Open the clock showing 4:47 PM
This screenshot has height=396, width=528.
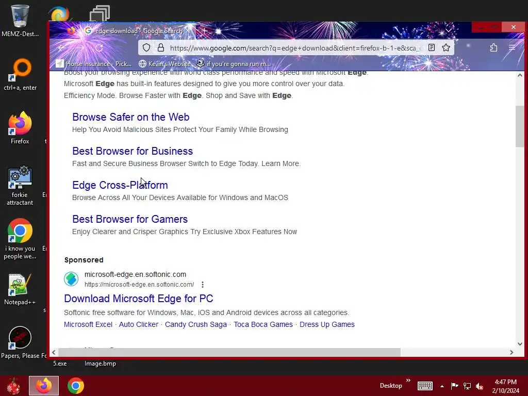(x=505, y=386)
